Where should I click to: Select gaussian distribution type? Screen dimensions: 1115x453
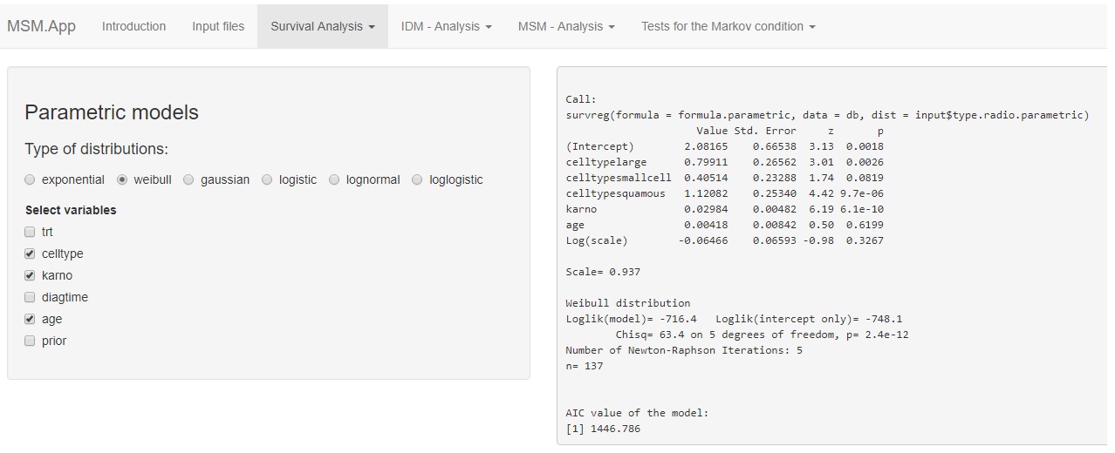tap(189, 179)
